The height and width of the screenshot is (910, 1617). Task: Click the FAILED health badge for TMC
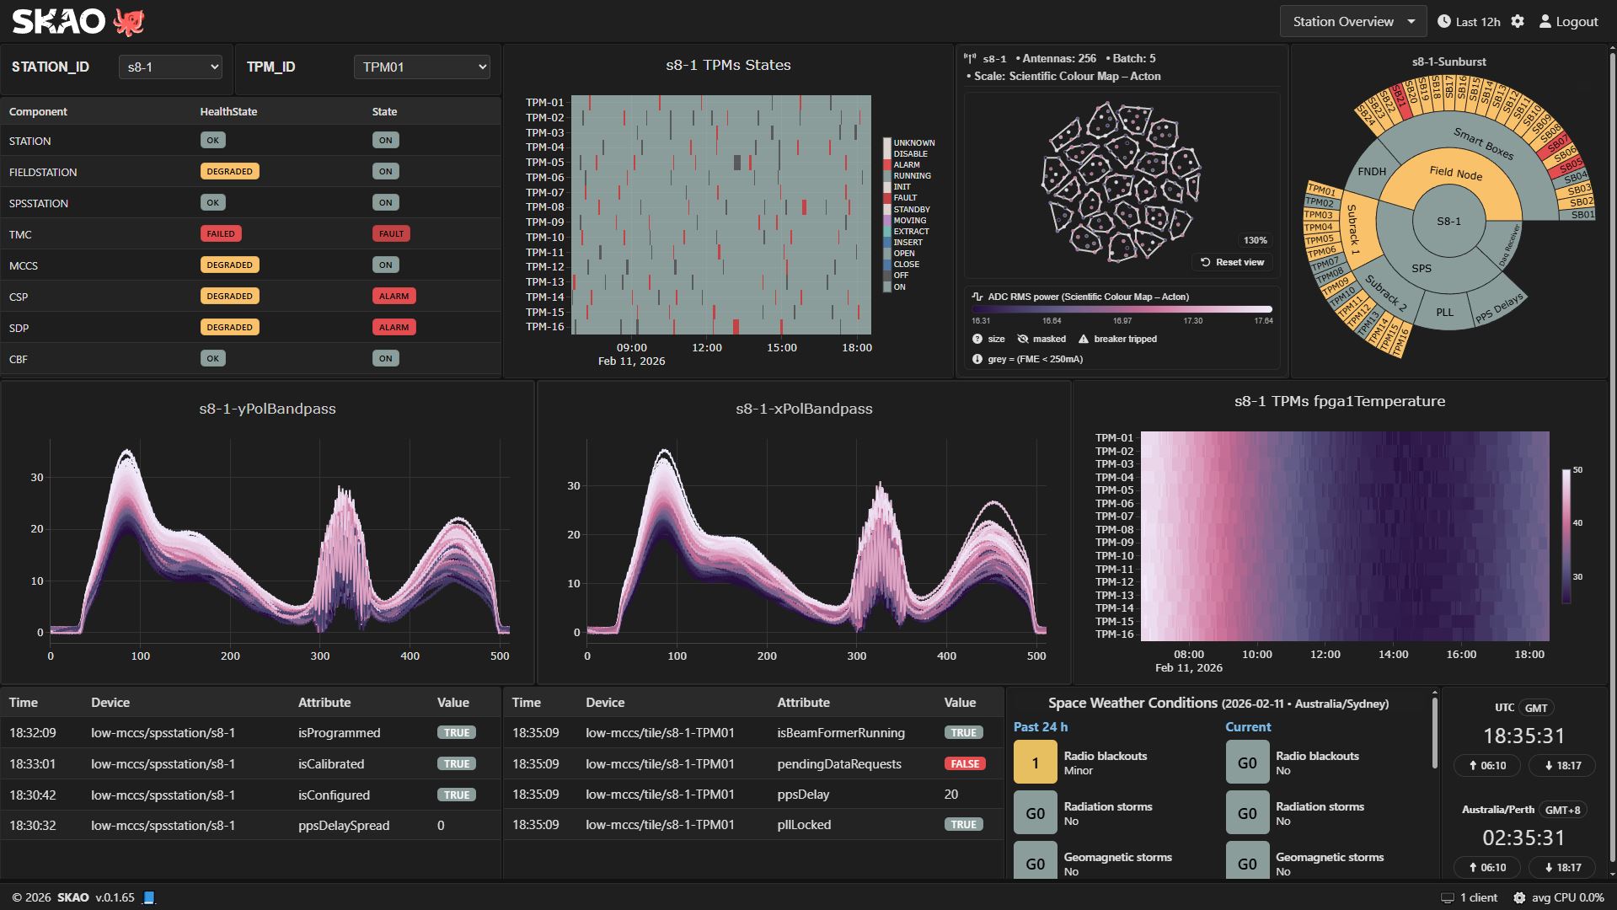(221, 233)
